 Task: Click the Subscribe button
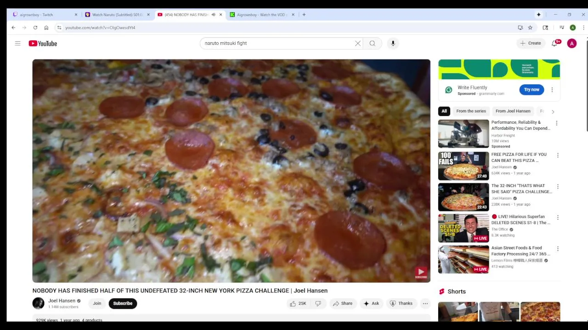[123, 303]
